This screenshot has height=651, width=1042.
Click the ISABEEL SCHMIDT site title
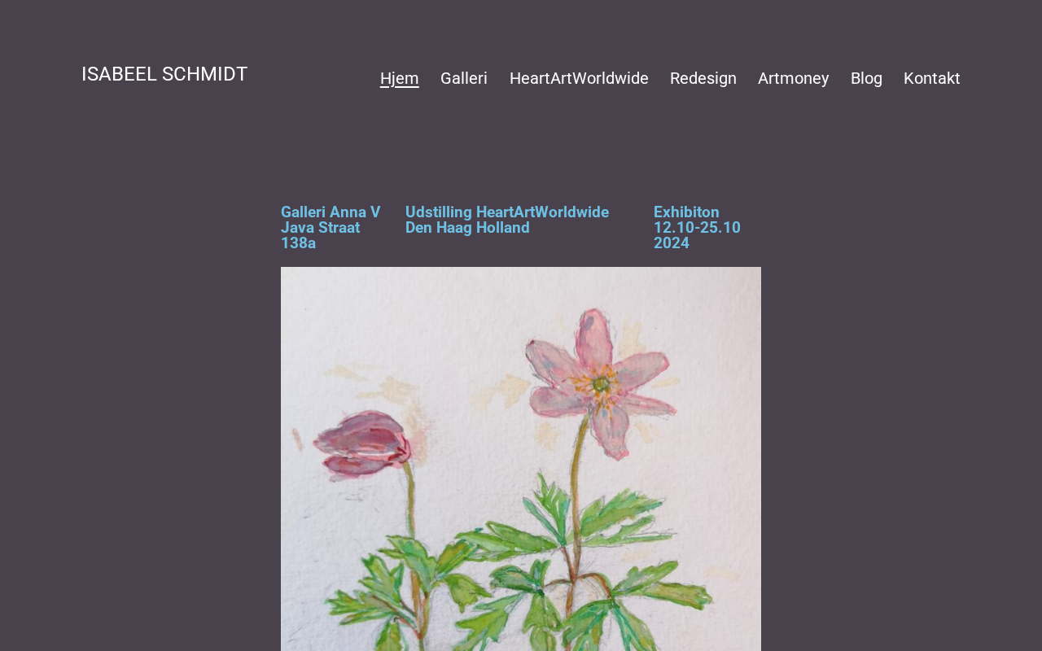pos(164,74)
